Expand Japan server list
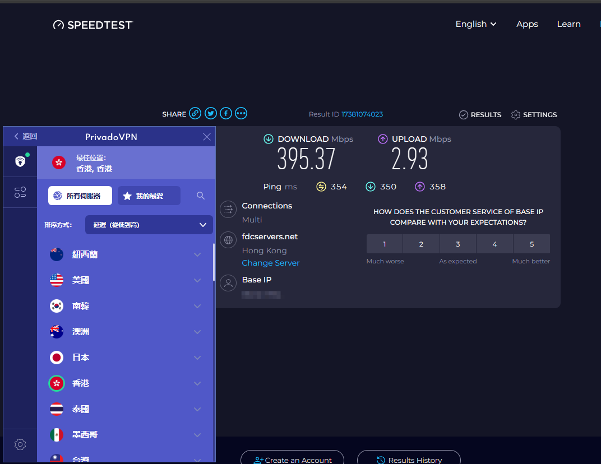This screenshot has height=464, width=601. click(x=197, y=358)
